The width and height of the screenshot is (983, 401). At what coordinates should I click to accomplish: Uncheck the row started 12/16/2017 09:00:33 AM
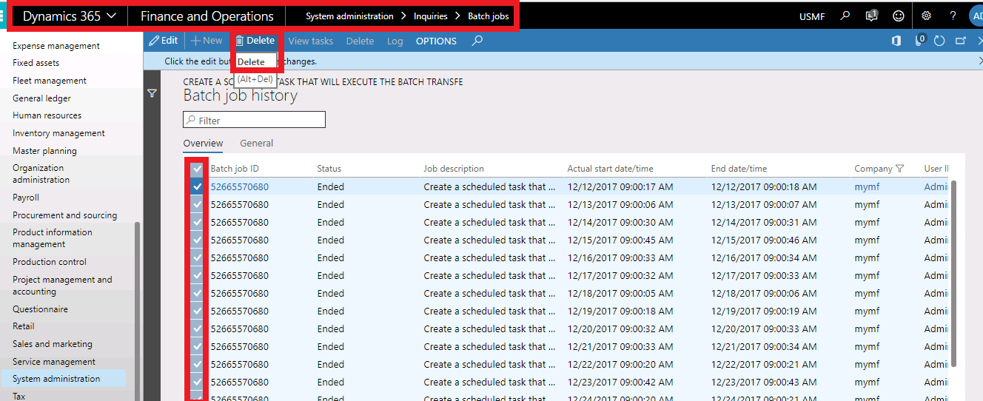point(197,257)
